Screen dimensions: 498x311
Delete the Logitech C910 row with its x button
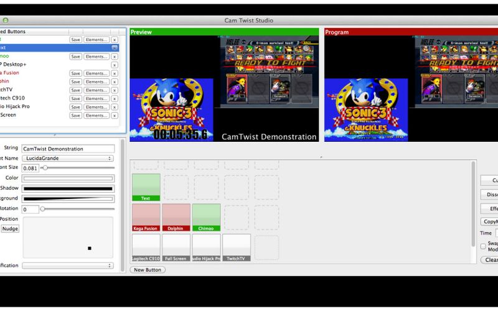115,98
